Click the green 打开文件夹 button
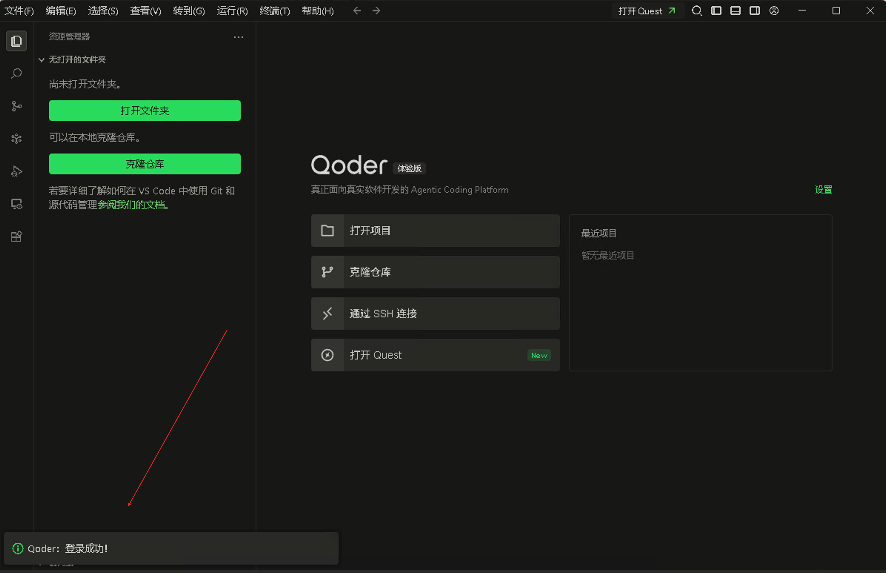The height and width of the screenshot is (573, 886). click(x=144, y=110)
